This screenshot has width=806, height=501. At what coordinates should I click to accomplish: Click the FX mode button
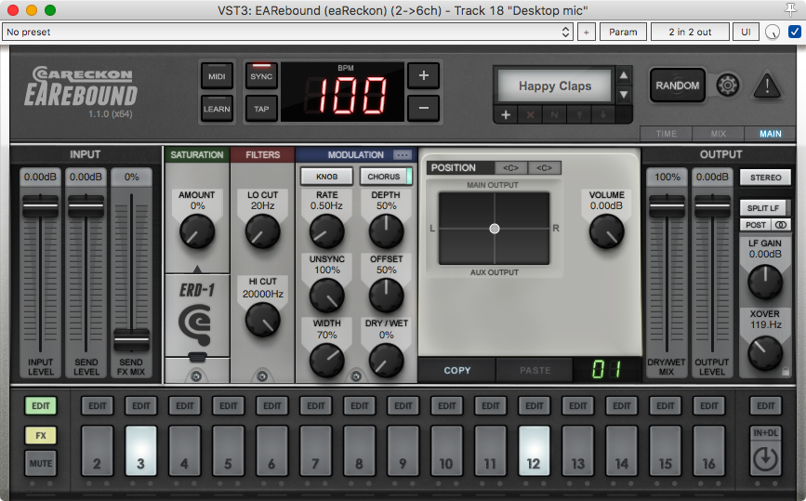[x=41, y=435]
